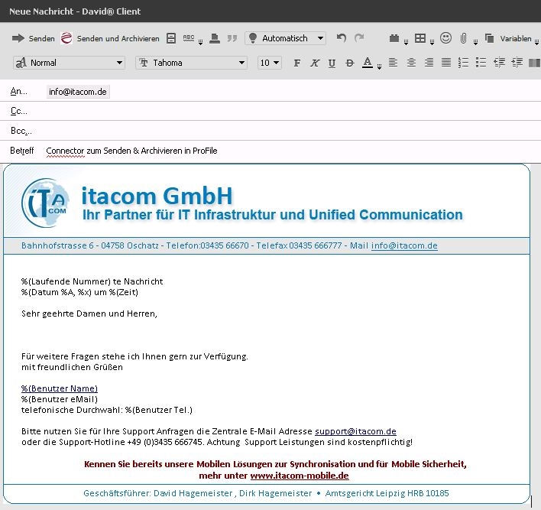
Task: Insert a numbered list
Action: pos(463,63)
